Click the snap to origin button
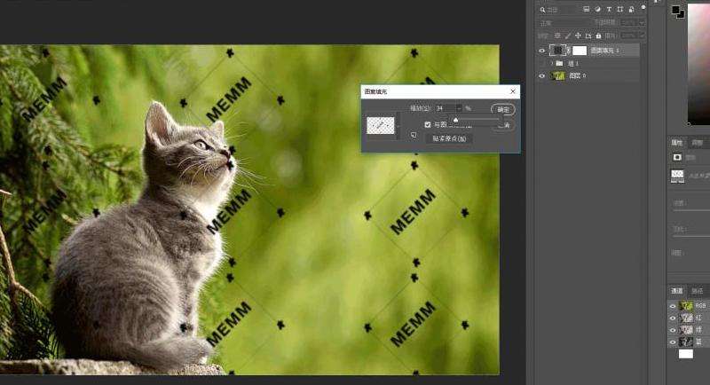The image size is (710, 385). tap(449, 138)
